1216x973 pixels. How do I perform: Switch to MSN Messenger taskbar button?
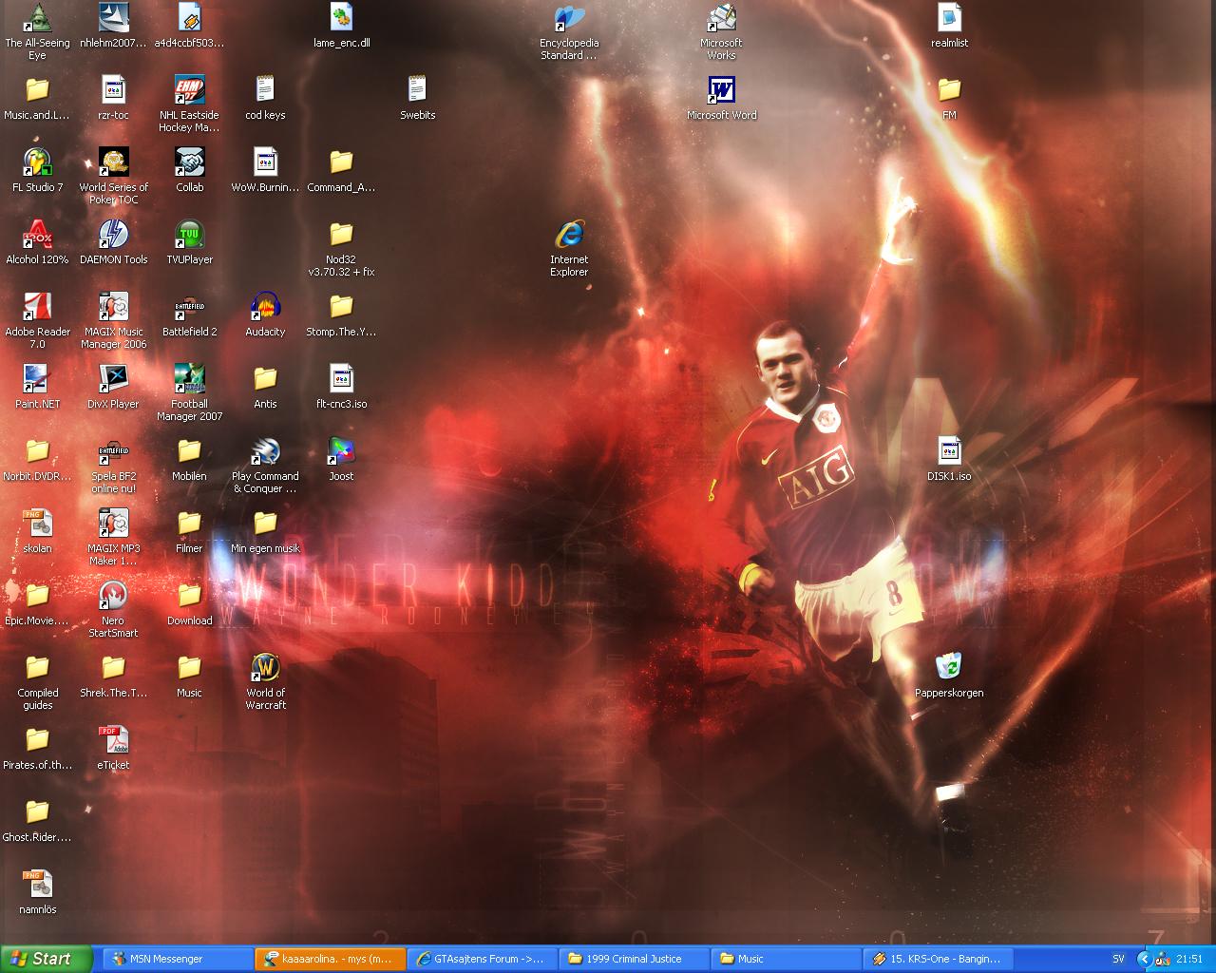point(178,959)
